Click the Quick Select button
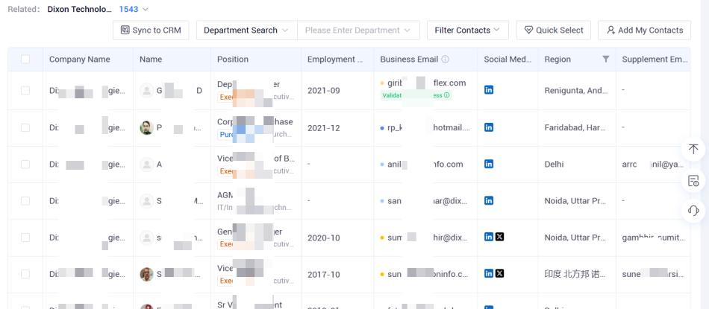This screenshot has width=709, height=309. [554, 31]
